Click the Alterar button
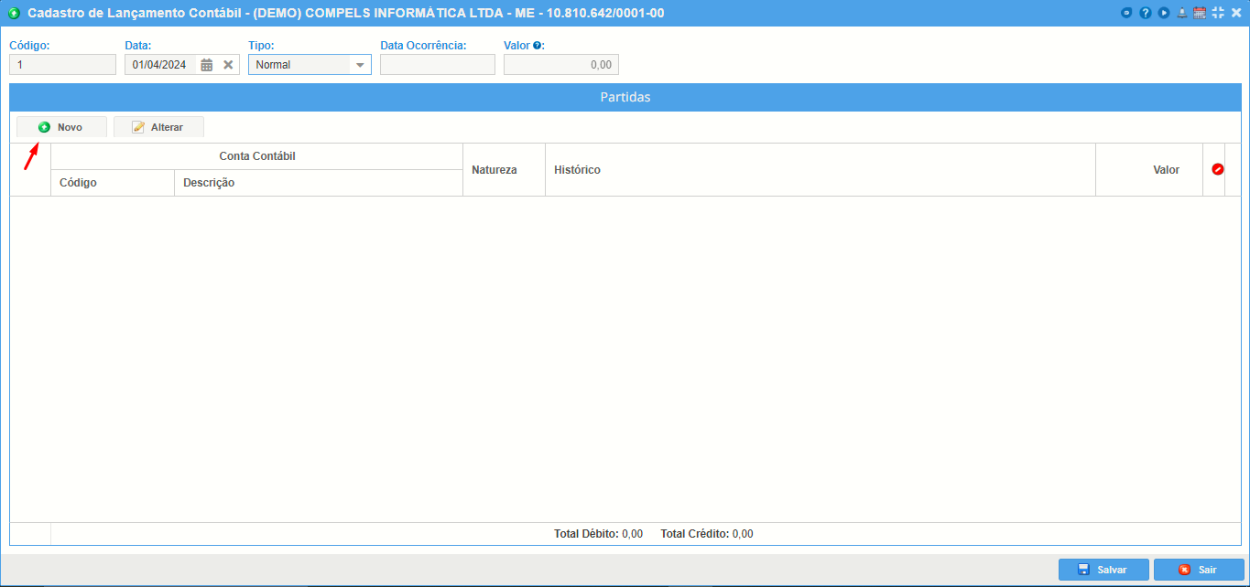This screenshot has width=1250, height=587. tap(158, 127)
